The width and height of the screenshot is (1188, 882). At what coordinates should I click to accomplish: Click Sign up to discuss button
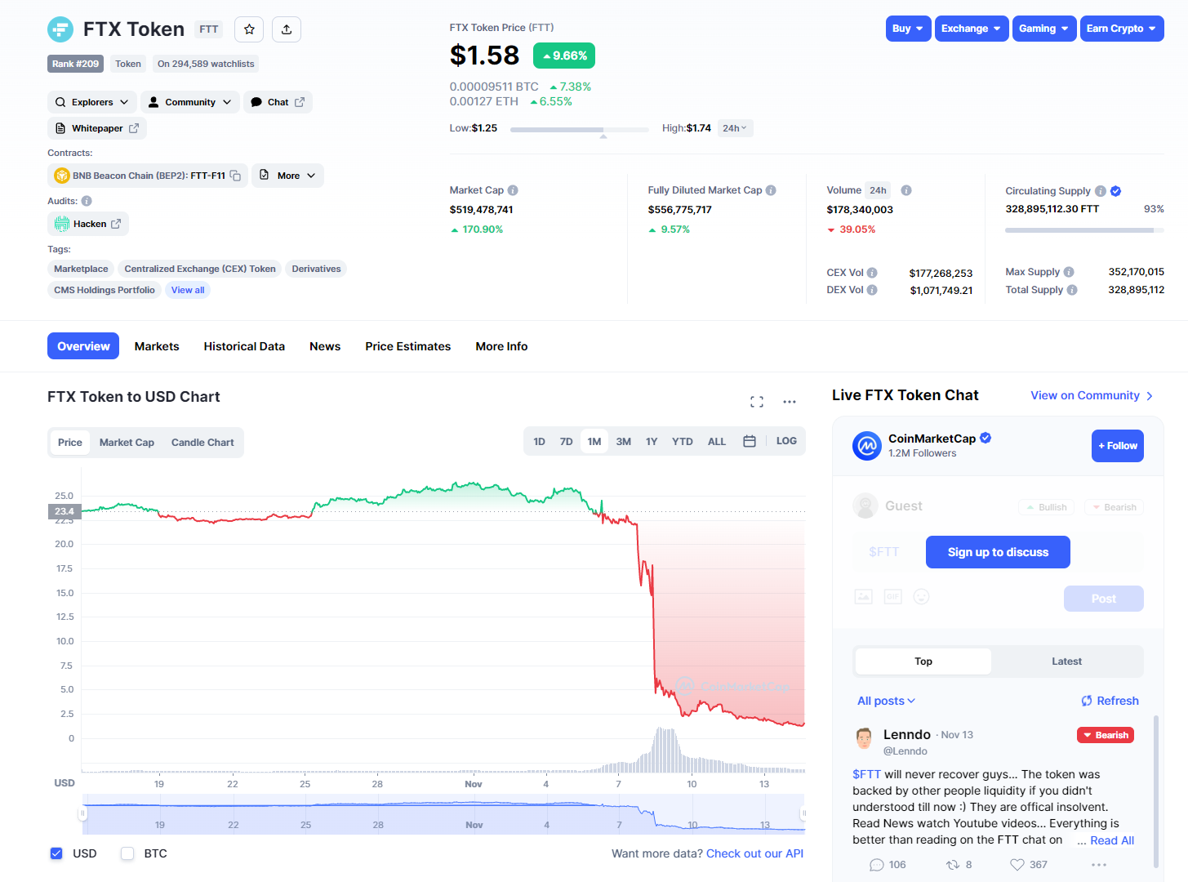click(x=998, y=552)
